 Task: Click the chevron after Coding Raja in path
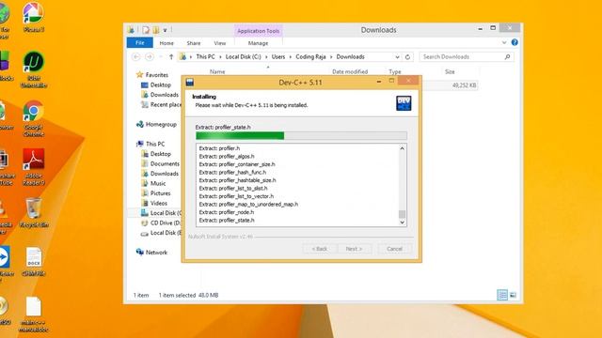[331, 56]
